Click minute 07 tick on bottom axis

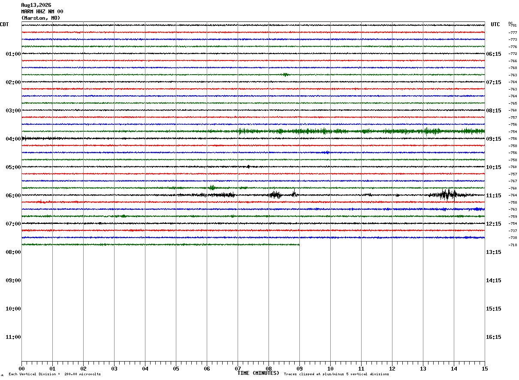(238, 368)
